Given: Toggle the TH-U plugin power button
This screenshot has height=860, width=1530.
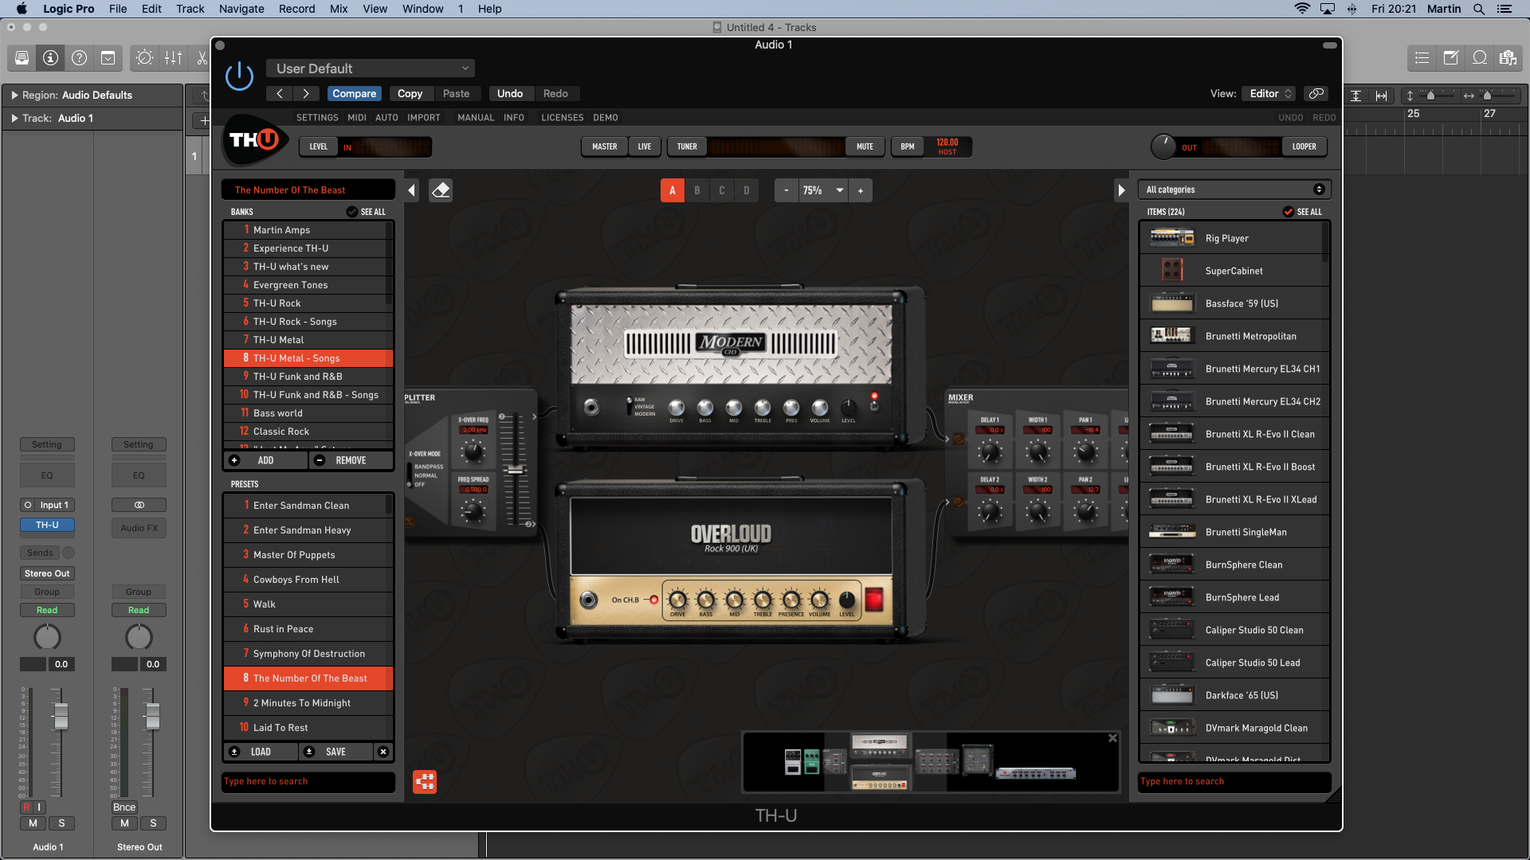Looking at the screenshot, I should tap(239, 76).
